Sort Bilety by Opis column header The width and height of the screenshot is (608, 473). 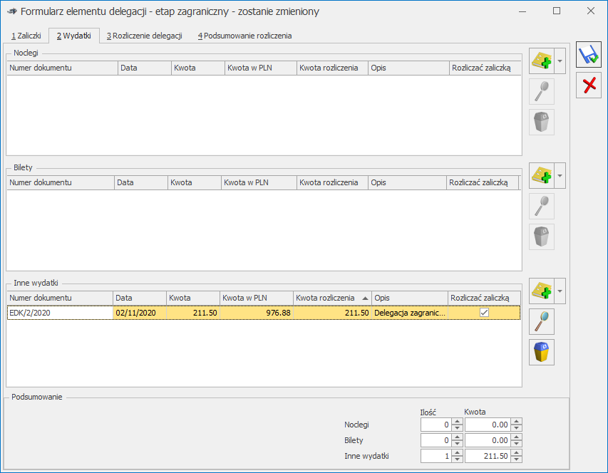click(407, 182)
